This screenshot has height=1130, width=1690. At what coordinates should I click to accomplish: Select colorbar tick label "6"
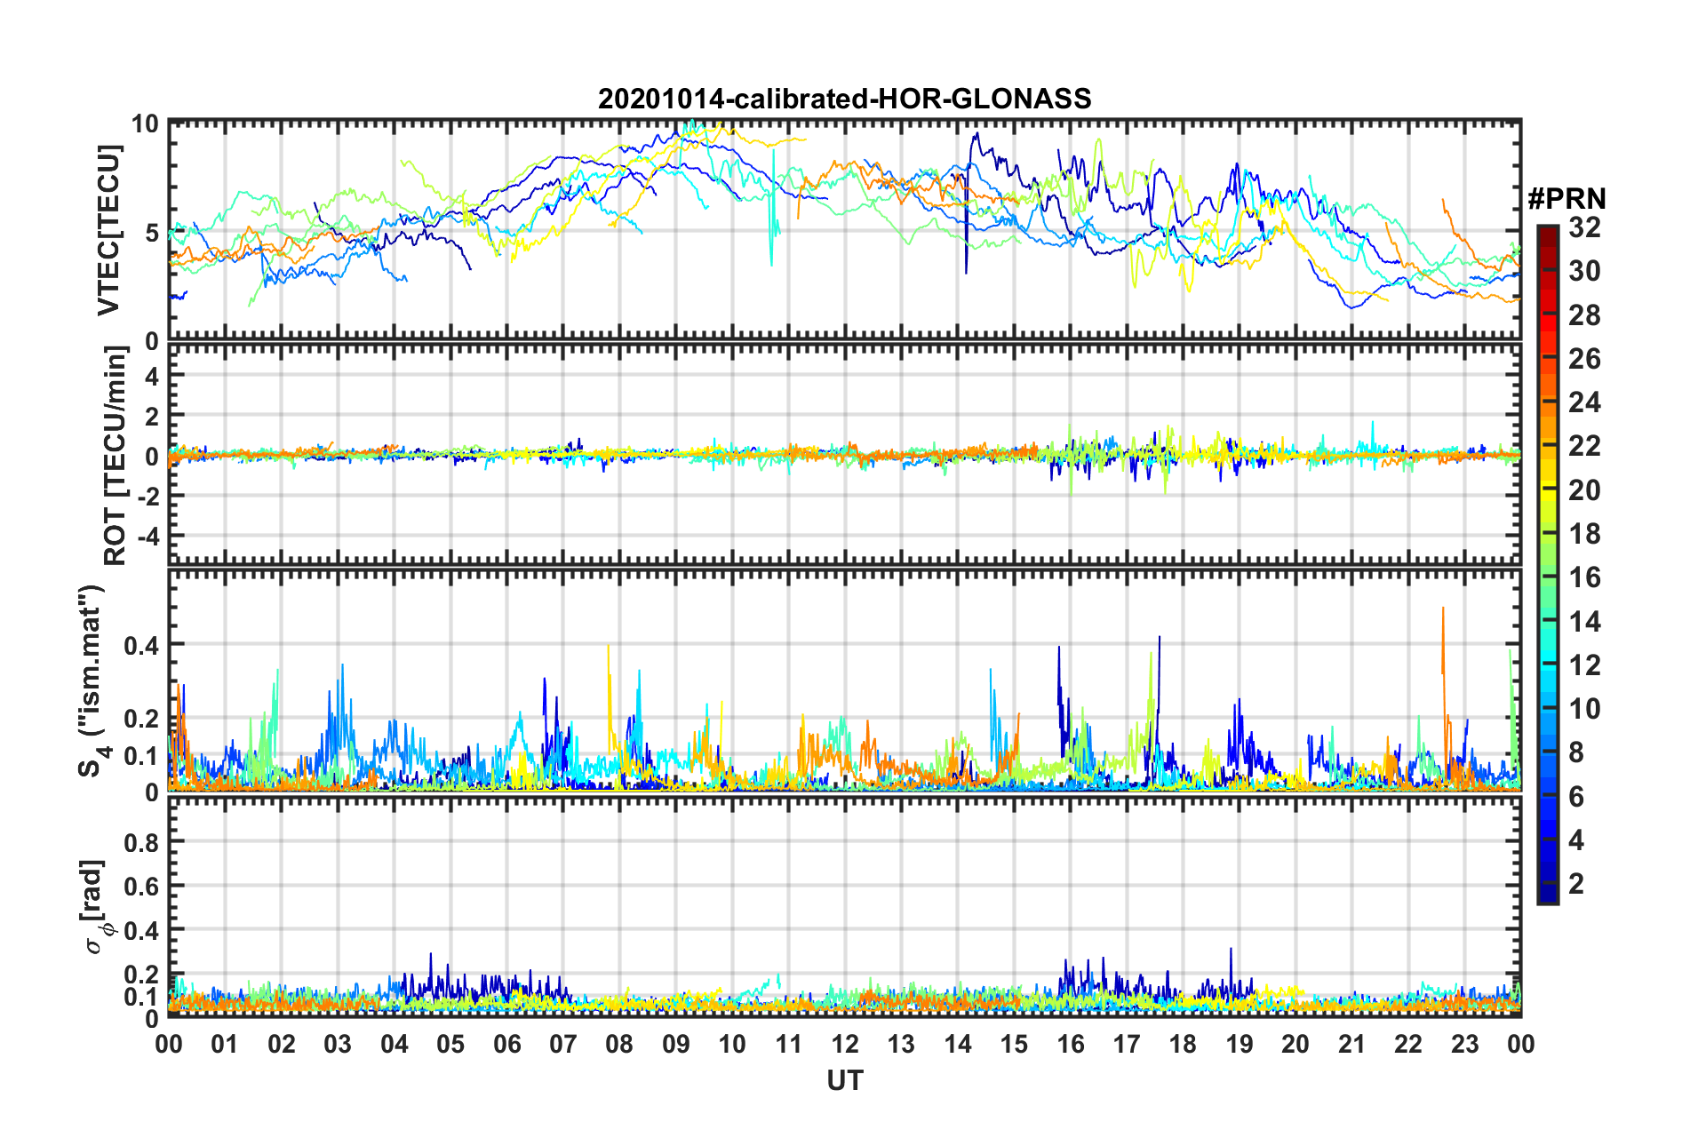[x=1576, y=797]
